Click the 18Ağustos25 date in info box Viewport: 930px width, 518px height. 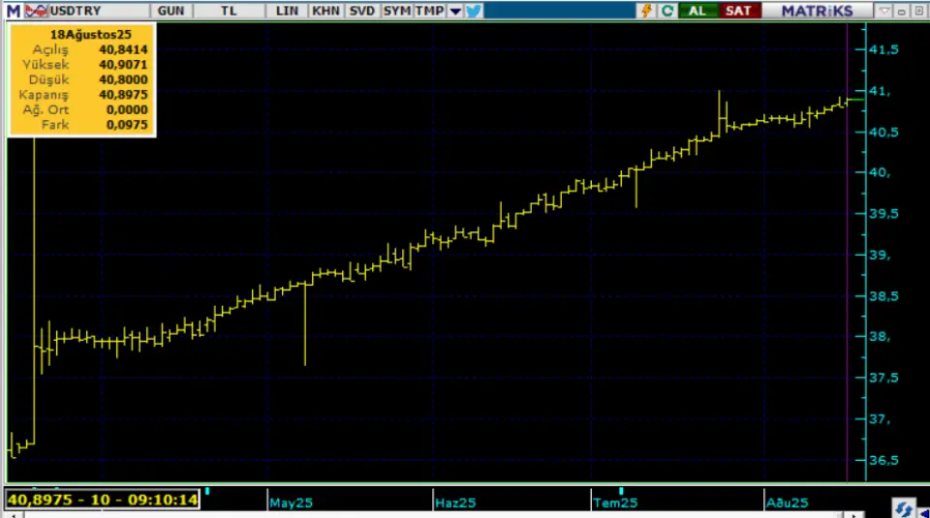[x=90, y=35]
